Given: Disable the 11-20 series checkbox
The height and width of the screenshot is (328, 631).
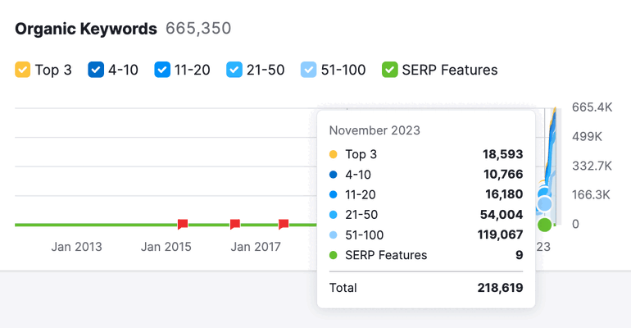Looking at the screenshot, I should 162,70.
